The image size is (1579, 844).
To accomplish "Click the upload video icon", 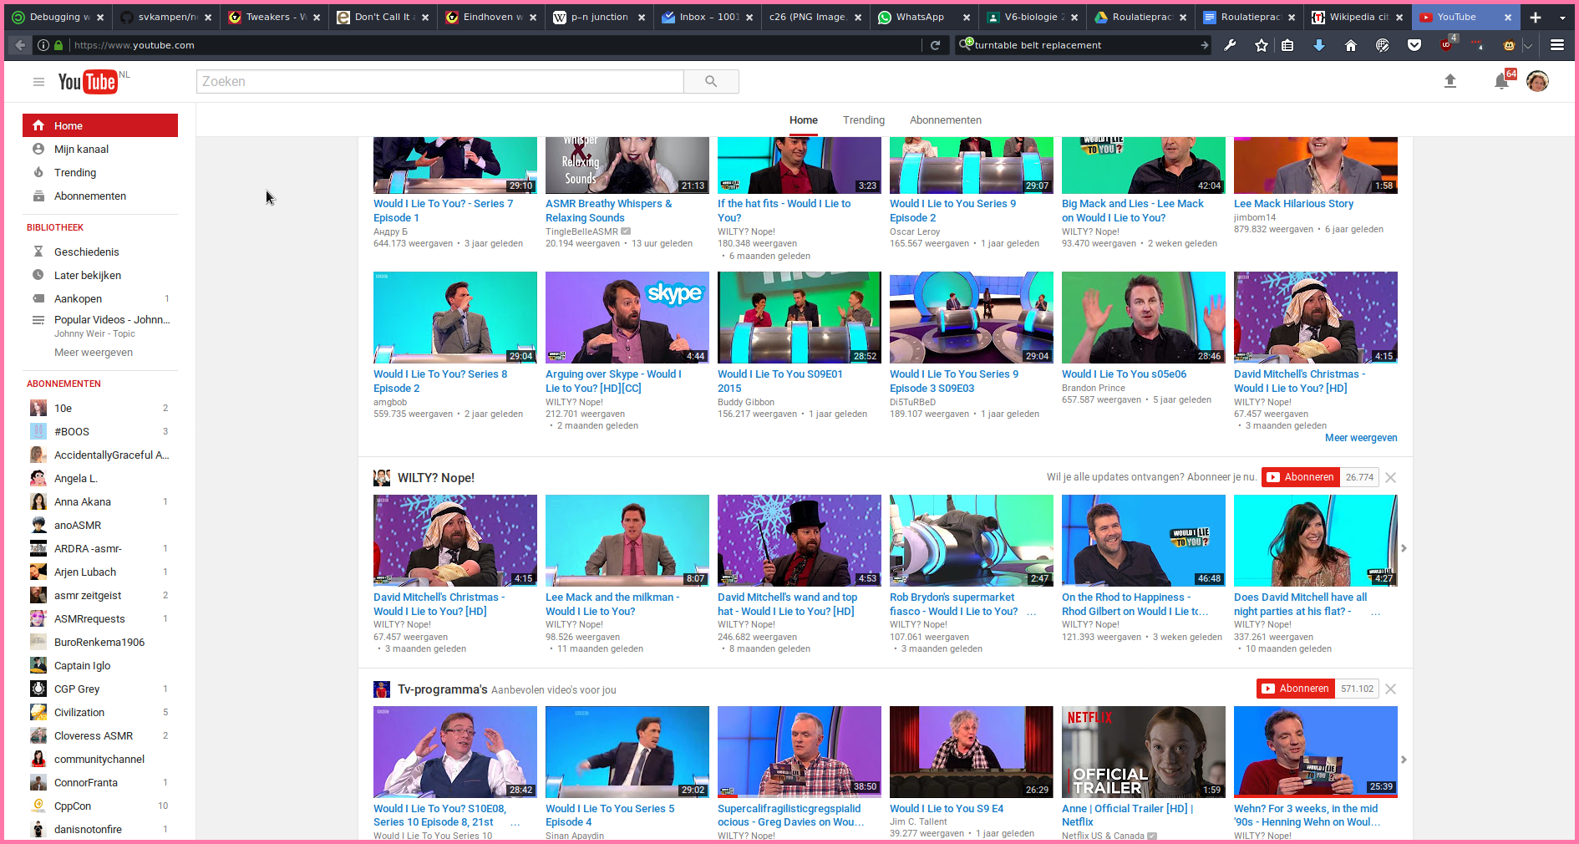I will pyautogui.click(x=1450, y=81).
